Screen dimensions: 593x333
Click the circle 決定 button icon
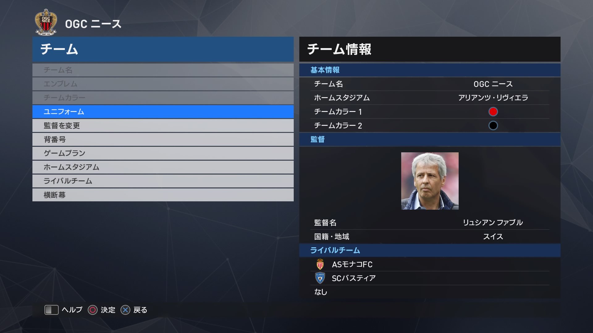tap(93, 310)
